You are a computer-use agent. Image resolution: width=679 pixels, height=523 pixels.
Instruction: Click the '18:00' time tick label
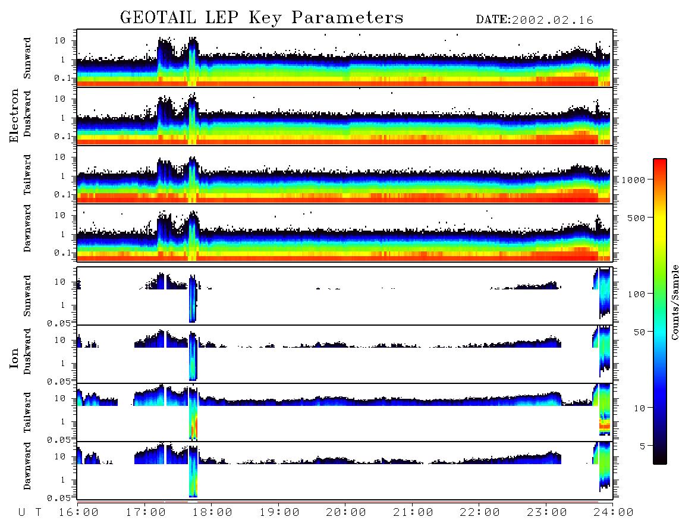click(x=212, y=513)
